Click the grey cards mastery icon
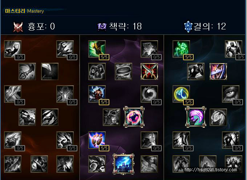The width and height of the screenshot is (247, 180). [x=97, y=71]
